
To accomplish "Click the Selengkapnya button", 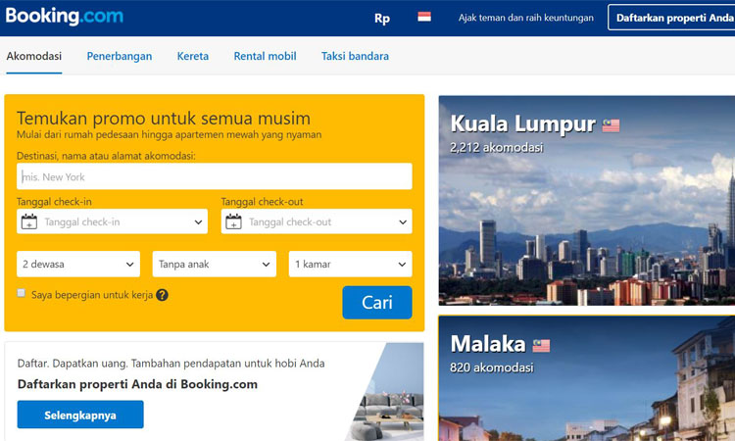I will (x=80, y=415).
